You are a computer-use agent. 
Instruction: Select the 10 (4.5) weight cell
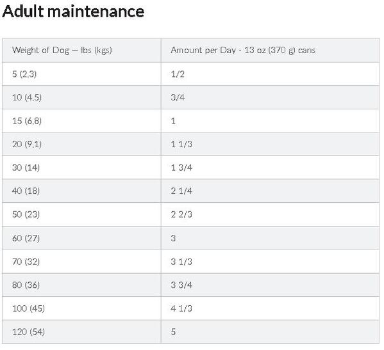81,97
